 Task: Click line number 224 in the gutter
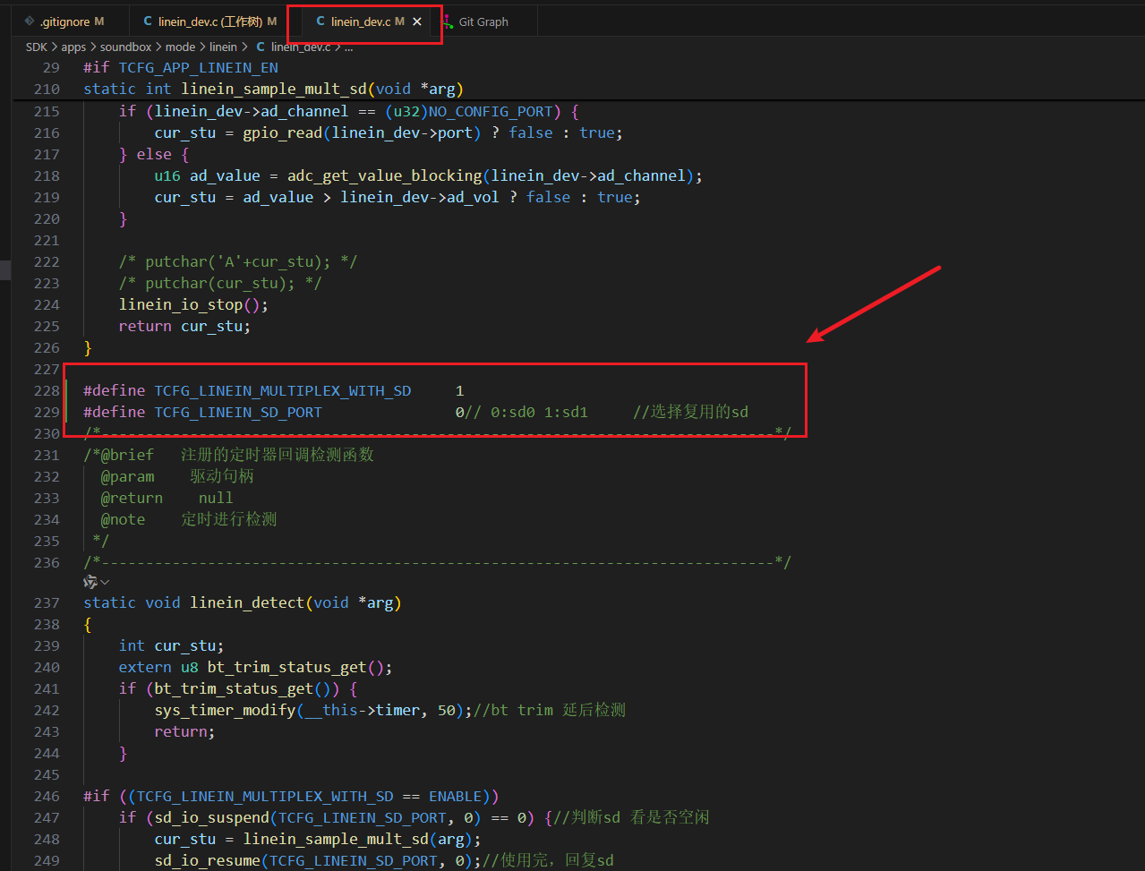click(46, 304)
